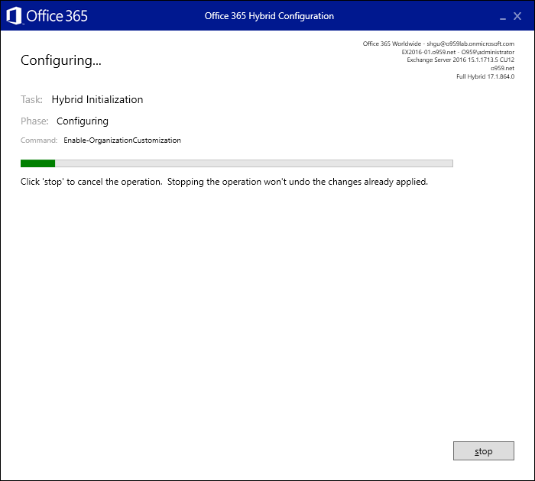Image resolution: width=535 pixels, height=481 pixels.
Task: Select the 'Configuring...' heading text
Action: [60, 60]
